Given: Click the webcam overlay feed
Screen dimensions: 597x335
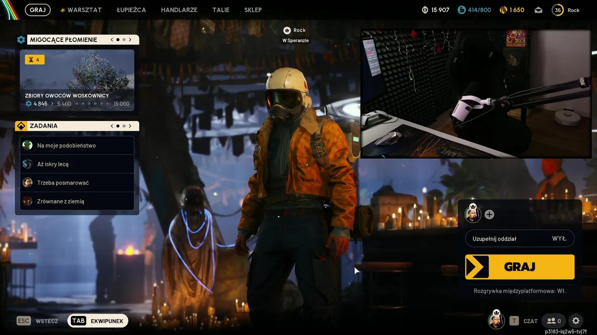Looking at the screenshot, I should click(476, 94).
